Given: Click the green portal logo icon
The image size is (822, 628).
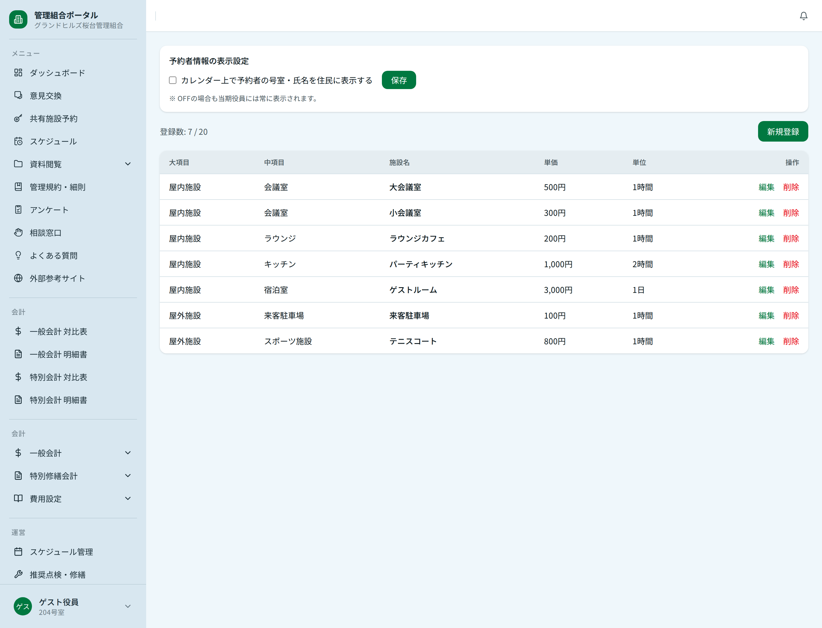Looking at the screenshot, I should 18,19.
